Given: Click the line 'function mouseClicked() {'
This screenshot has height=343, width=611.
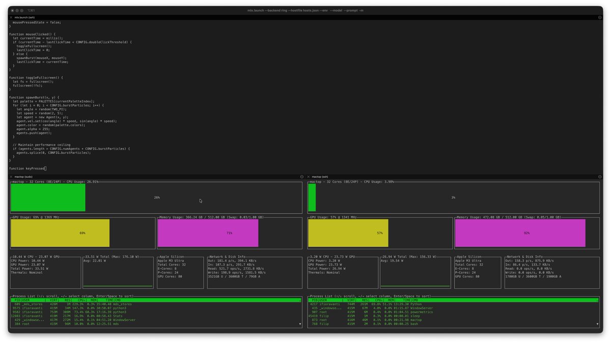Looking at the screenshot, I should click(33, 34).
